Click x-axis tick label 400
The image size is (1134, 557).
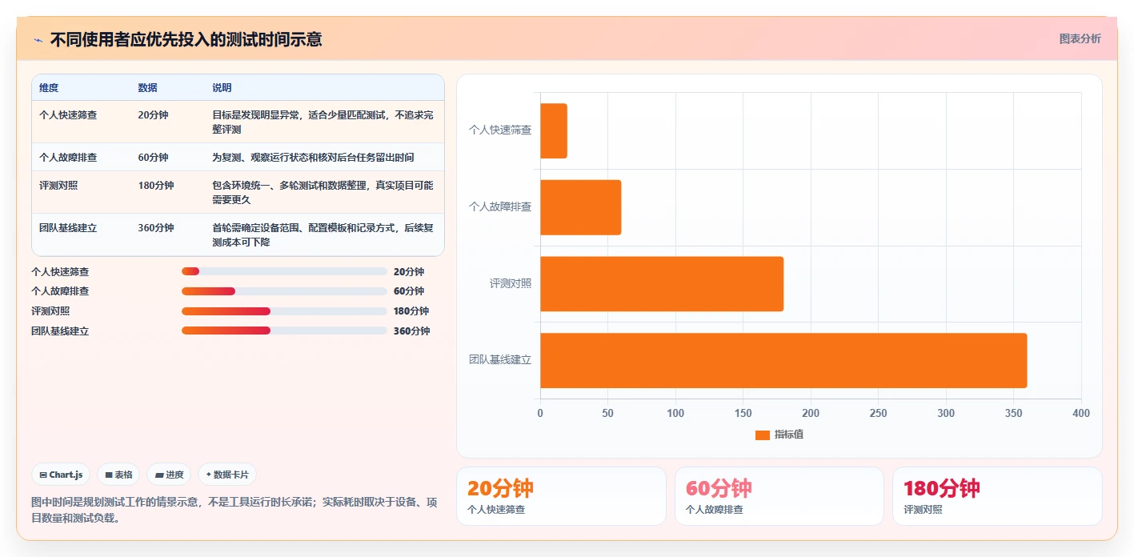click(x=1081, y=414)
